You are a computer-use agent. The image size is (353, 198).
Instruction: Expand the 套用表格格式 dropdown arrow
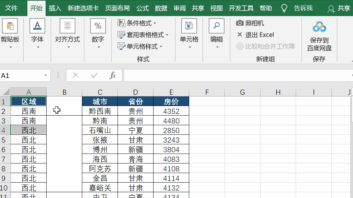pos(167,35)
